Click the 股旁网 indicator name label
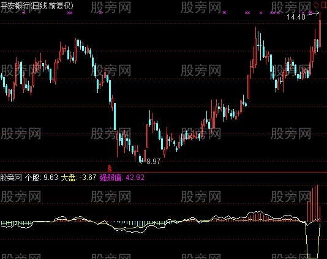The width and height of the screenshot is (327, 259). click(x=11, y=178)
